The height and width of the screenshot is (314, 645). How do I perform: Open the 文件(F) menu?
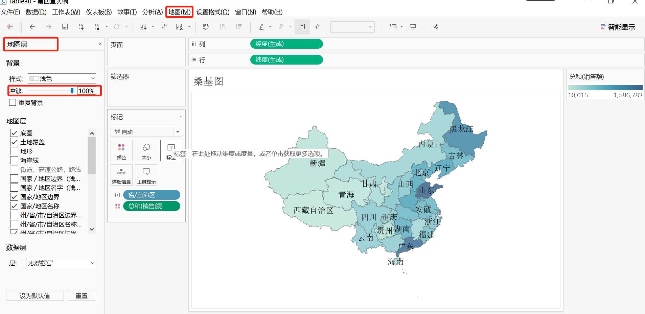coord(10,12)
